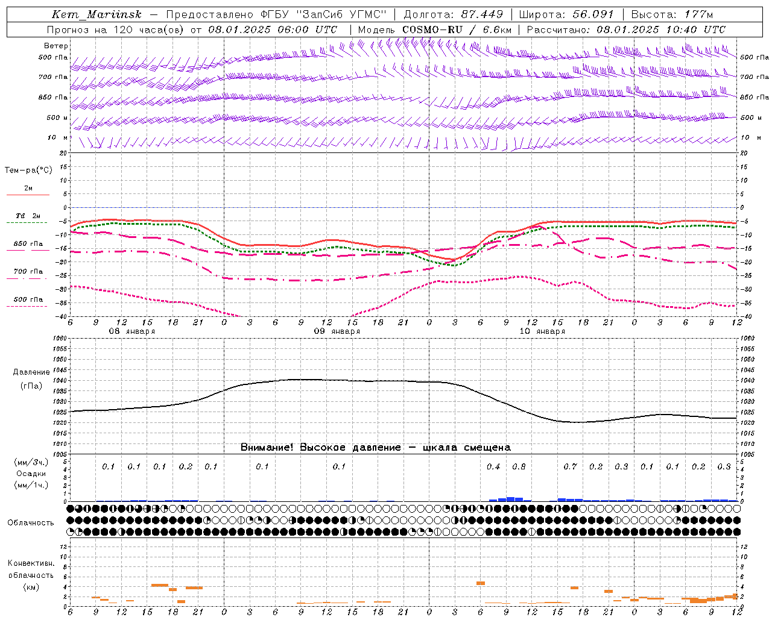Select the 'Долгота: 87.449' longitude value
The height and width of the screenshot is (617, 772).
pyautogui.click(x=454, y=14)
